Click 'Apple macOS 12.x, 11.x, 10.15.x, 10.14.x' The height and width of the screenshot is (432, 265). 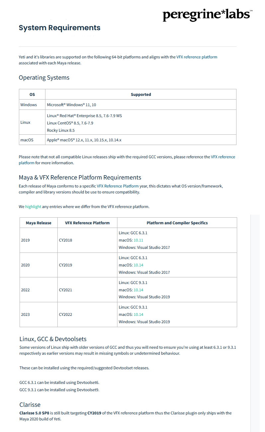click(x=84, y=140)
